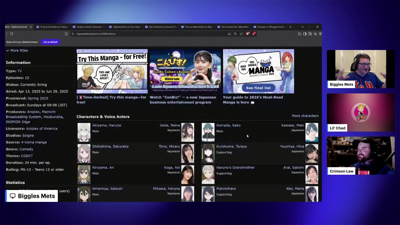Viewport: 400px width, 225px height.
Task: Switch to Ninja to Koroshiya no Futarigurashi tab
Action: (x=52, y=27)
